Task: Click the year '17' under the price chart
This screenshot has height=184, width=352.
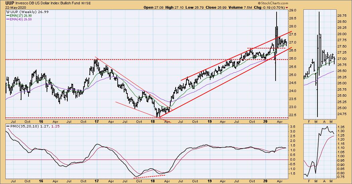Action: (97, 121)
